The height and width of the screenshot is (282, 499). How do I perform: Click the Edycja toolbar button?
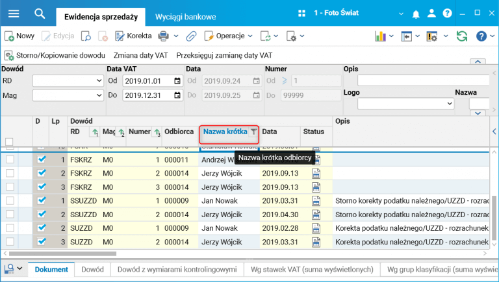click(58, 36)
